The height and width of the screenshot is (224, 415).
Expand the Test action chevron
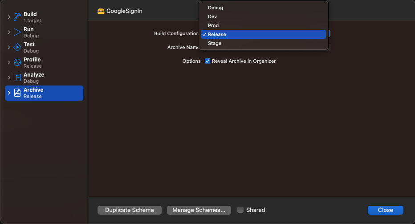click(x=9, y=47)
